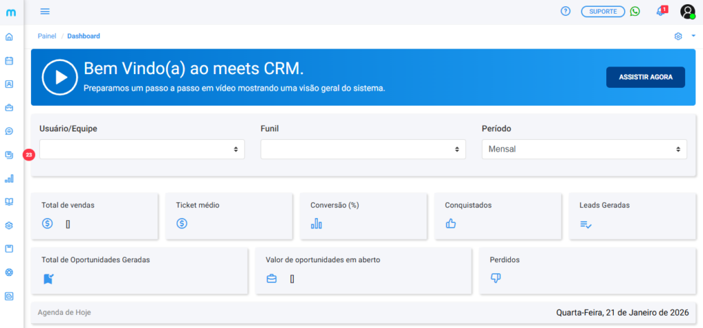The image size is (703, 328).
Task: Click the SUPORTE button
Action: pyautogui.click(x=603, y=12)
